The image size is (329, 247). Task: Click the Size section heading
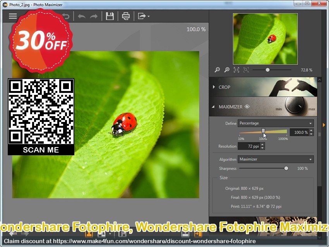pyautogui.click(x=223, y=178)
